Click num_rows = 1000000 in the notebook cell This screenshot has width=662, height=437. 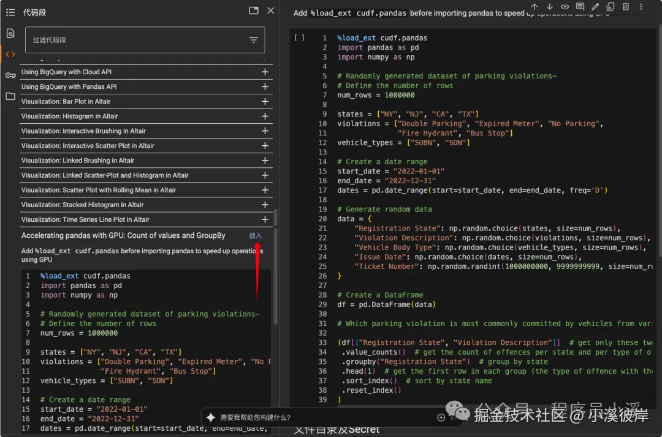tap(376, 95)
